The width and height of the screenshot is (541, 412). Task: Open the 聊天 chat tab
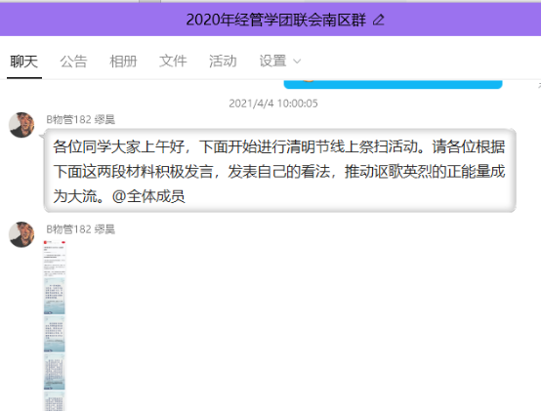(23, 62)
